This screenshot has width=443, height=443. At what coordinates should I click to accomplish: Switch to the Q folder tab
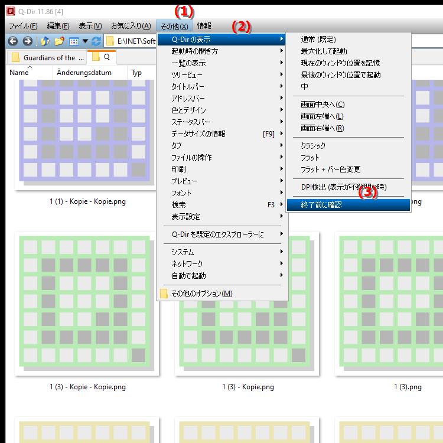pyautogui.click(x=102, y=57)
